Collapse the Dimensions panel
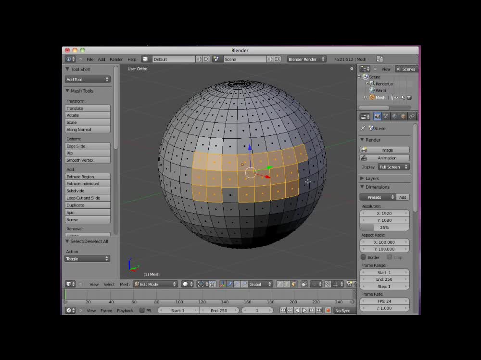This screenshot has width=481, height=360. pyautogui.click(x=362, y=187)
